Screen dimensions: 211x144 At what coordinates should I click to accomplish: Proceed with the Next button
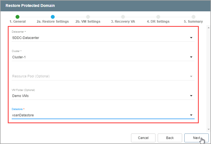tap(196, 138)
